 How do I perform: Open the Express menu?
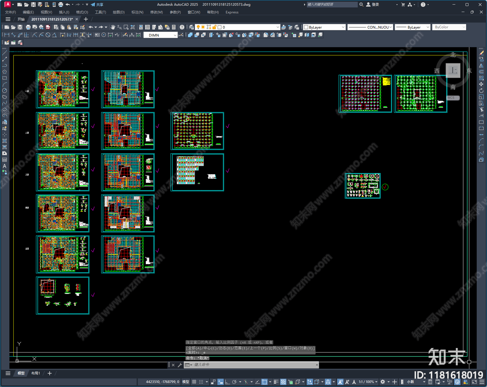[232, 12]
